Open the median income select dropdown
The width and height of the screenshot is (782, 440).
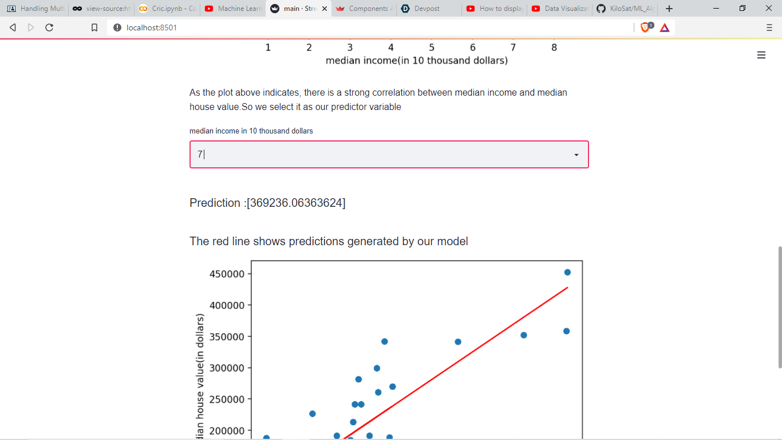[389, 154]
